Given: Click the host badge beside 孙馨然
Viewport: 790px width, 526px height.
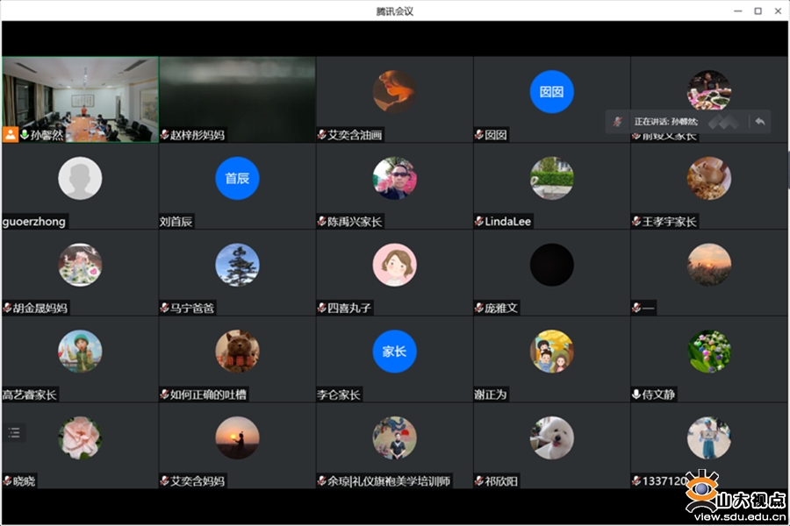Looking at the screenshot, I should (x=10, y=135).
